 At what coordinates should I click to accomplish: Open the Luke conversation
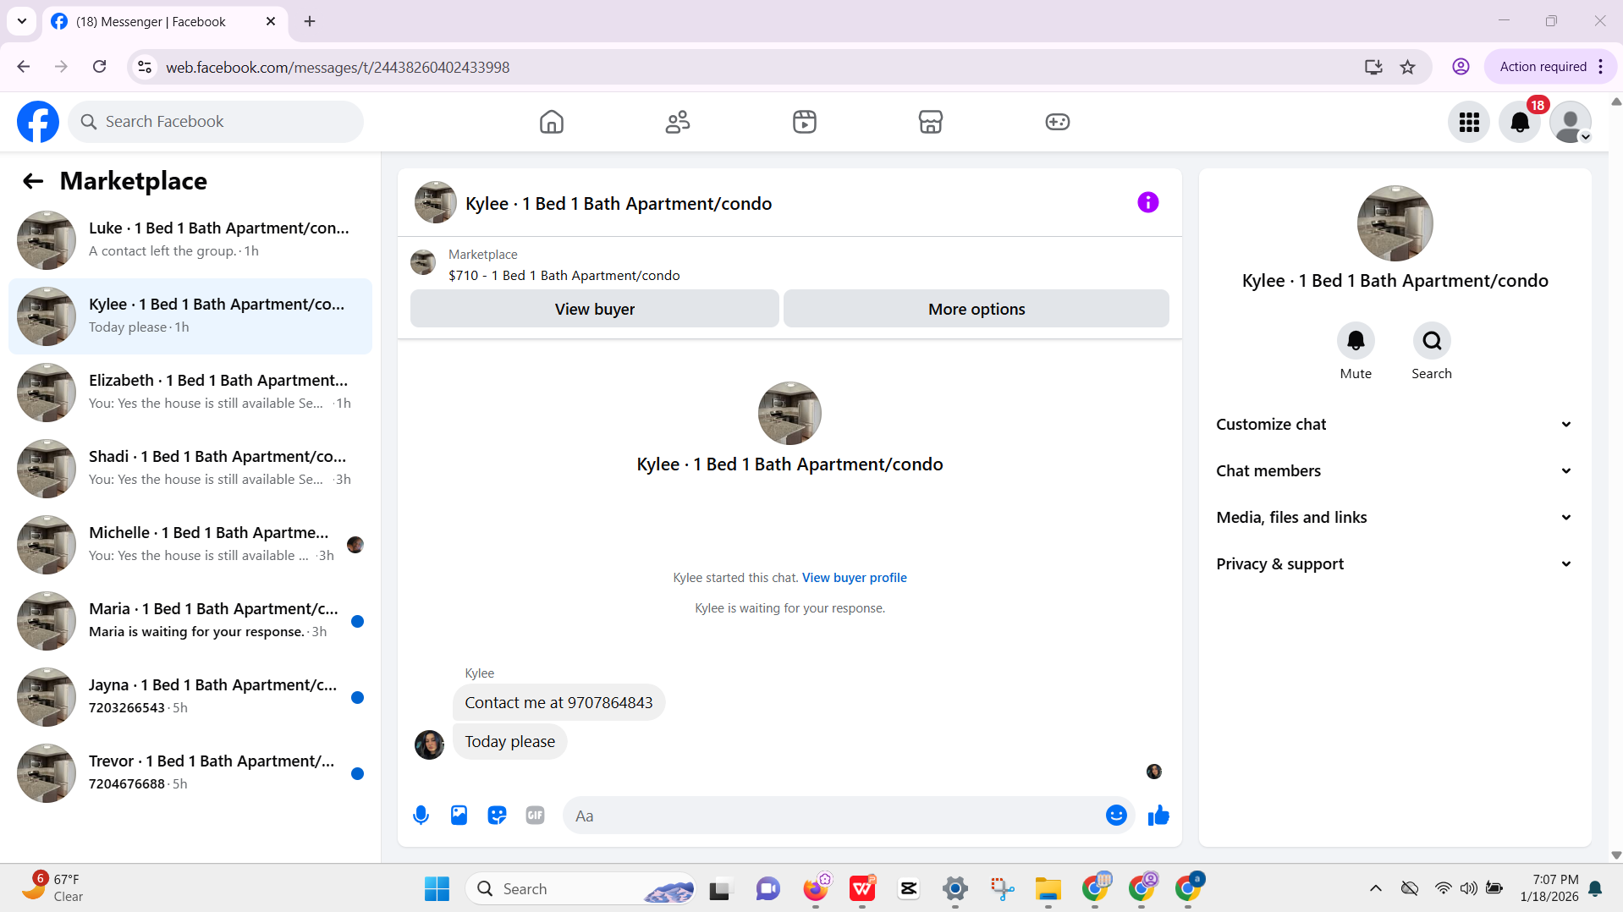pos(190,240)
